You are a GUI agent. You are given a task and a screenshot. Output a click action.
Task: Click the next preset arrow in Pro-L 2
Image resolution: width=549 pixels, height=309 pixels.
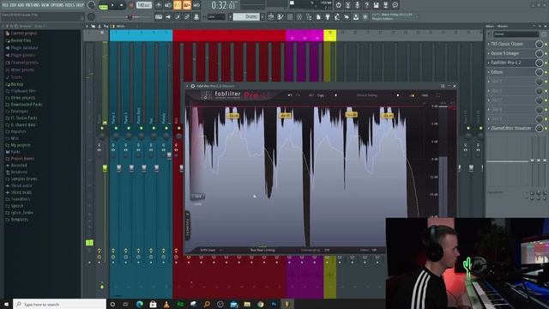[x=398, y=95]
